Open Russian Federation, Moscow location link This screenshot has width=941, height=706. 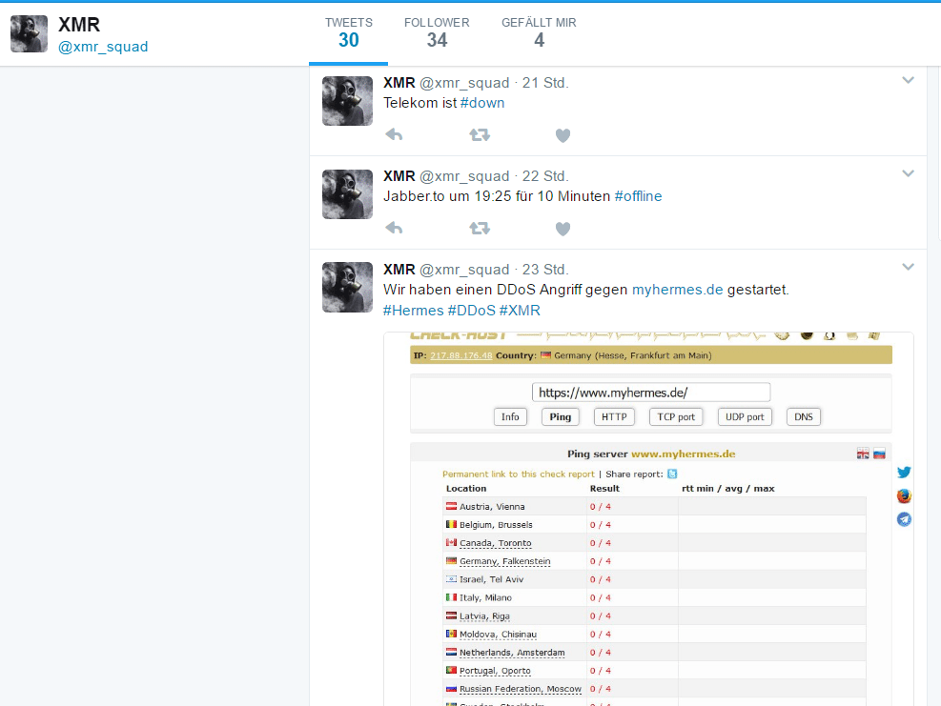(x=521, y=689)
